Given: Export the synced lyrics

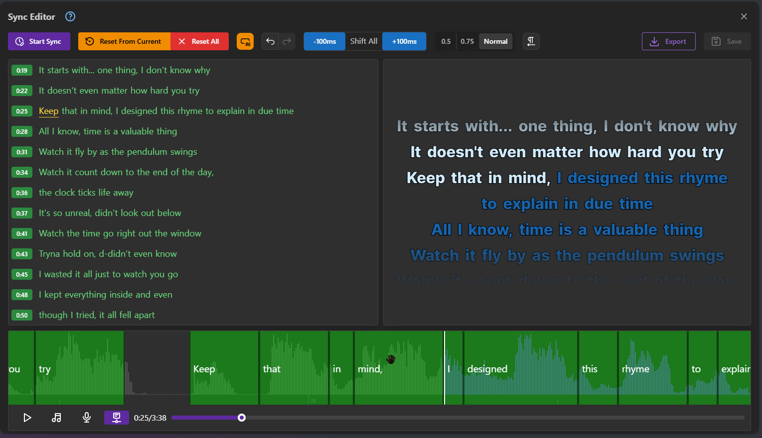Looking at the screenshot, I should [x=668, y=41].
